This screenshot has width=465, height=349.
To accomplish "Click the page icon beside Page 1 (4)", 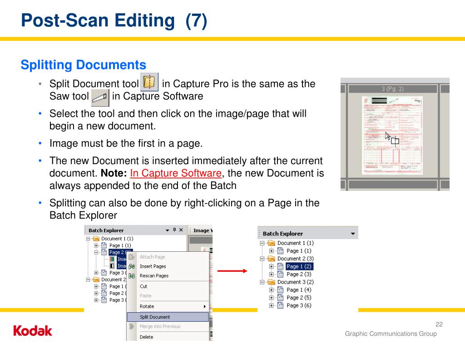I will click(x=280, y=289).
